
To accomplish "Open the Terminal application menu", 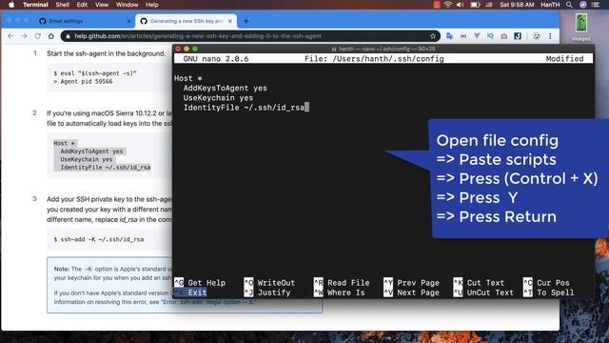I will coord(35,5).
